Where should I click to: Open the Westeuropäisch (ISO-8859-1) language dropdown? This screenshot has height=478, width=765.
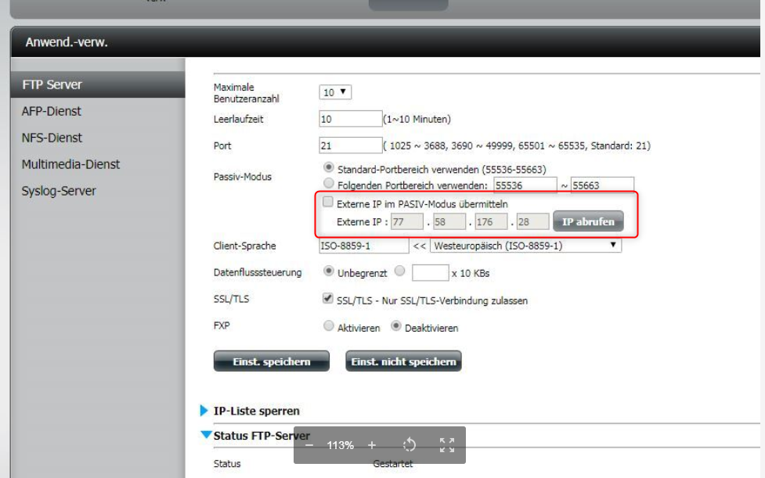[525, 246]
